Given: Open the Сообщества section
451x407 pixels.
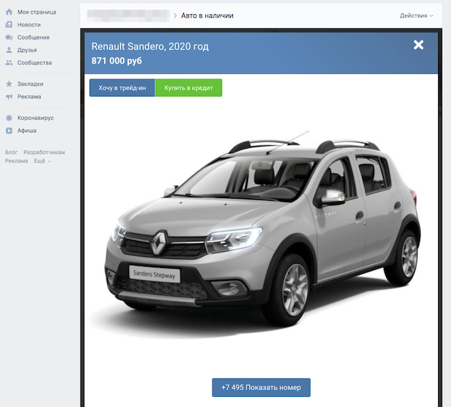Looking at the screenshot, I should [x=35, y=62].
